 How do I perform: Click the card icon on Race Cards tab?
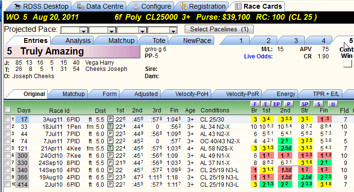tap(238, 6)
